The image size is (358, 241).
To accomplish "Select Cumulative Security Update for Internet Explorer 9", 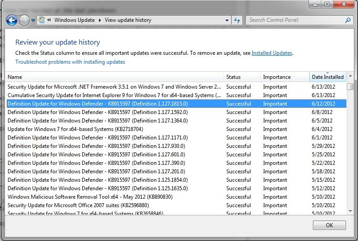I will (176, 95).
